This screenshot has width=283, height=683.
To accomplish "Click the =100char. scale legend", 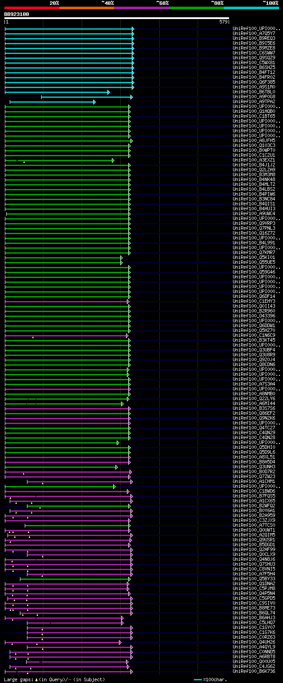I will coord(210,679).
